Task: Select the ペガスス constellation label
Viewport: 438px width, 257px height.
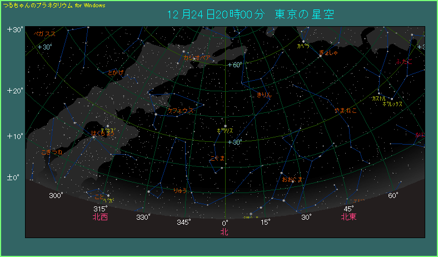Action: 44,34
